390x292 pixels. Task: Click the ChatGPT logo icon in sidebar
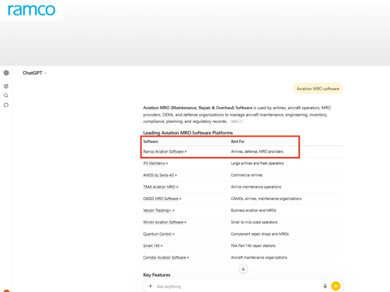tap(6, 73)
